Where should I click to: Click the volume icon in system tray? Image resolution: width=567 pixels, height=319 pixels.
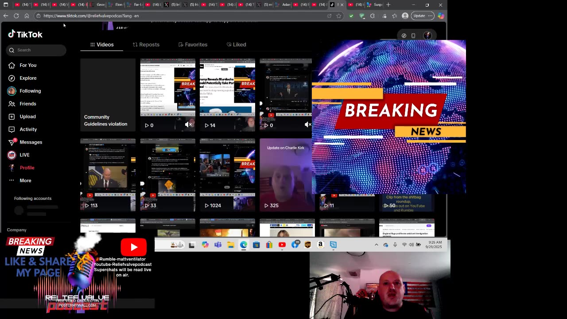[x=412, y=245]
